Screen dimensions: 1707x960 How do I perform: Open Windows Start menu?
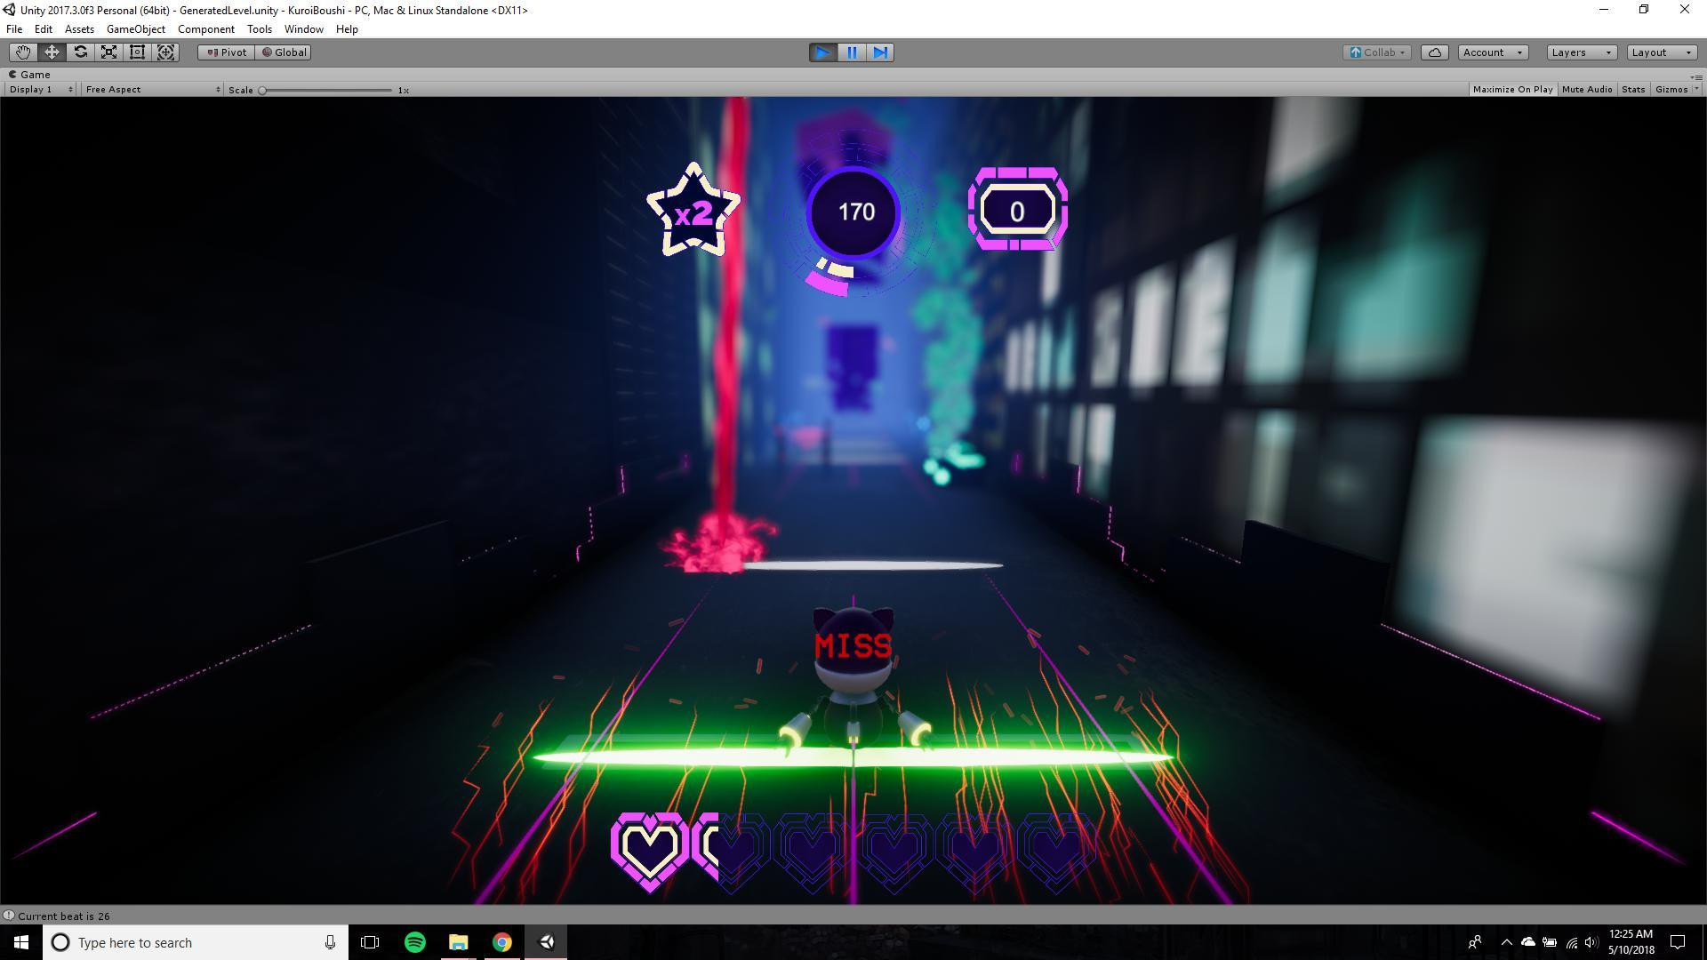pyautogui.click(x=21, y=942)
